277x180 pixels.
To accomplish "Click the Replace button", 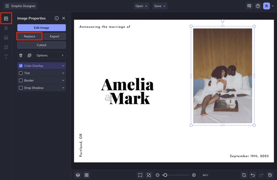I will (29, 36).
